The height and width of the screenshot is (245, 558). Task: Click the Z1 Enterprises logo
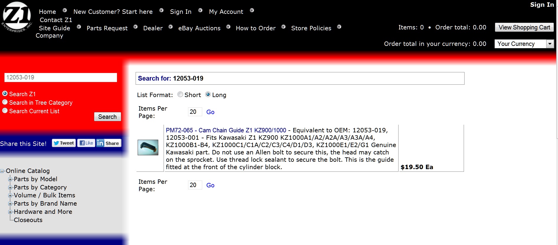coord(17,17)
